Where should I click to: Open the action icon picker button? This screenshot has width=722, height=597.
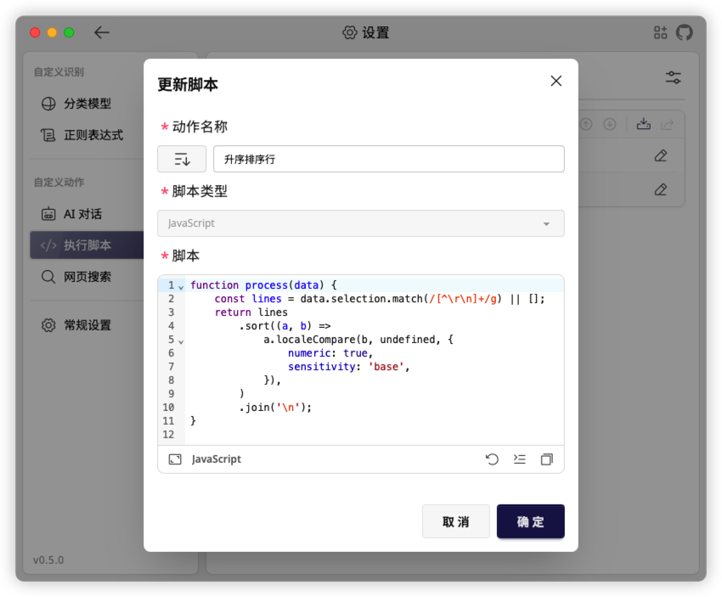coord(182,160)
